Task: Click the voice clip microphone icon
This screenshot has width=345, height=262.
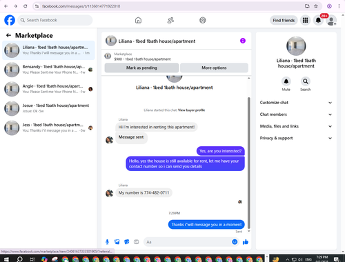Action: click(x=107, y=242)
